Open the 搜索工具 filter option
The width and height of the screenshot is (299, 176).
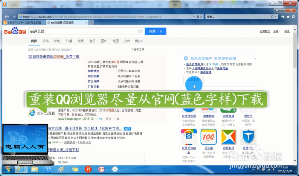point(138,49)
